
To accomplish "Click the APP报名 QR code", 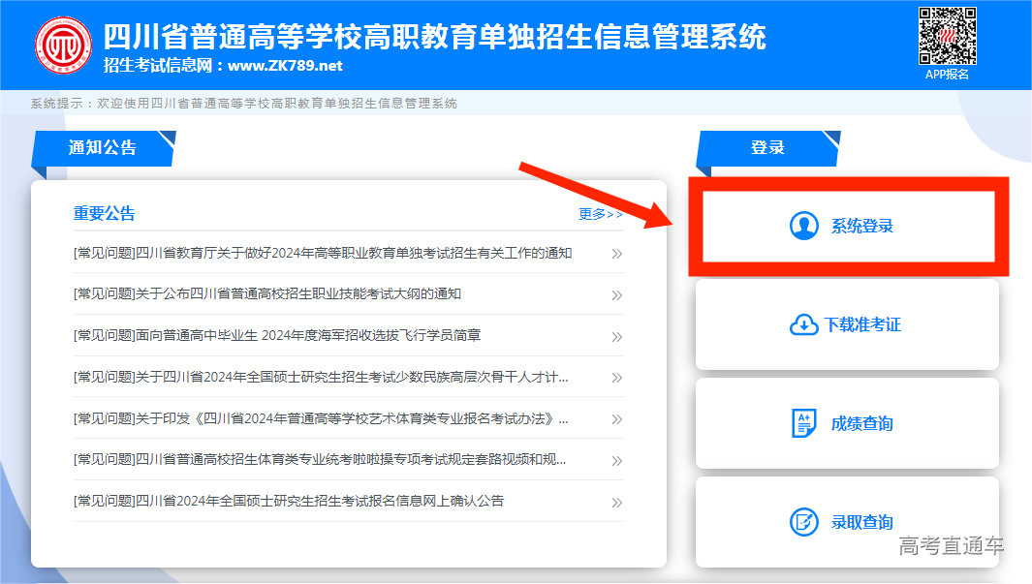I will (x=947, y=36).
